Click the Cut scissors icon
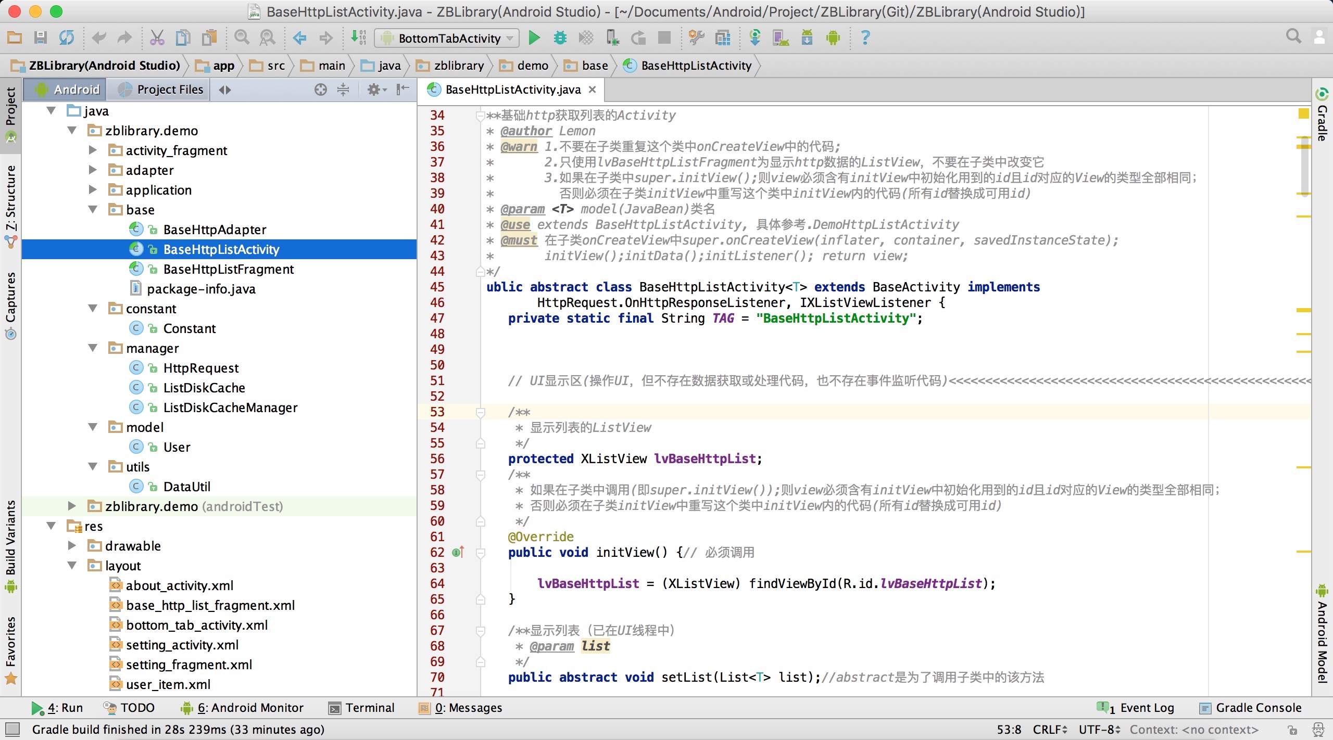This screenshot has width=1333, height=740. click(157, 37)
